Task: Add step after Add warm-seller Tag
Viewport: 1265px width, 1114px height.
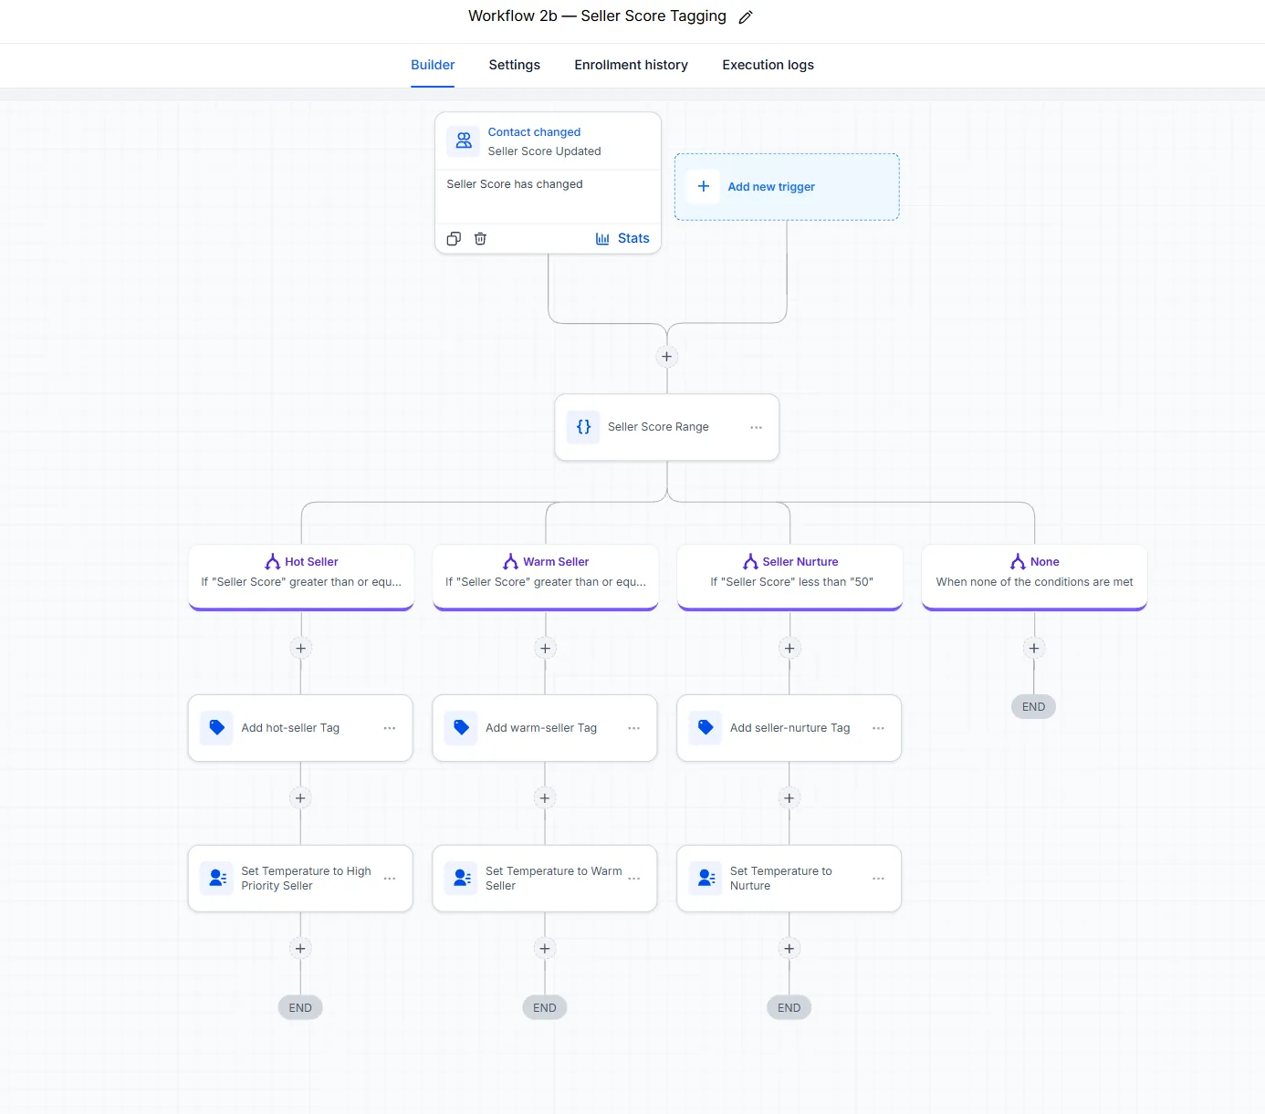Action: (x=545, y=798)
